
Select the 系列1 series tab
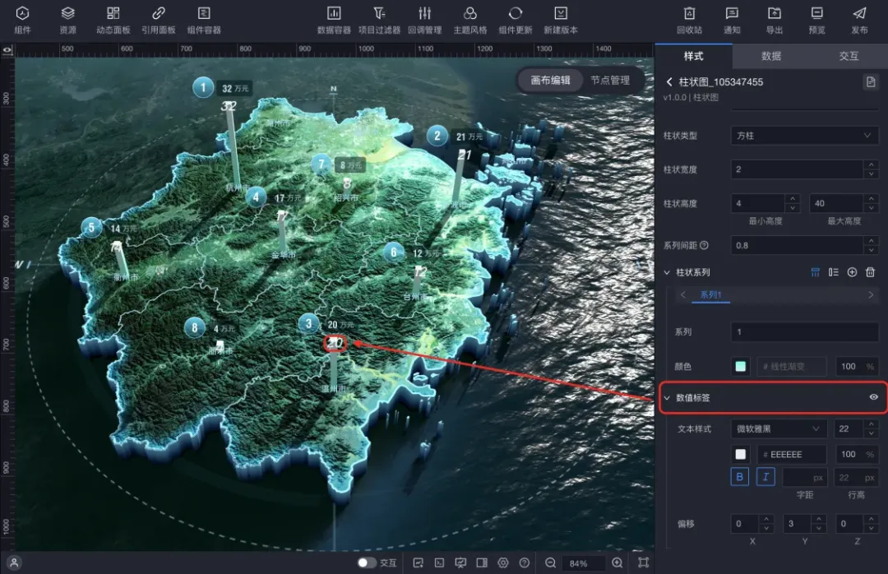point(710,294)
